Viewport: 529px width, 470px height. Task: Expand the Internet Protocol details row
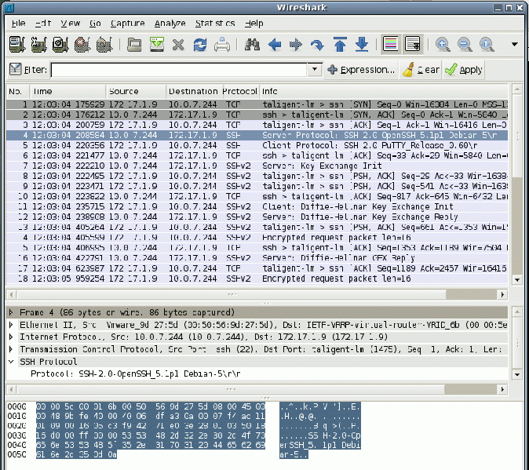pos(11,337)
